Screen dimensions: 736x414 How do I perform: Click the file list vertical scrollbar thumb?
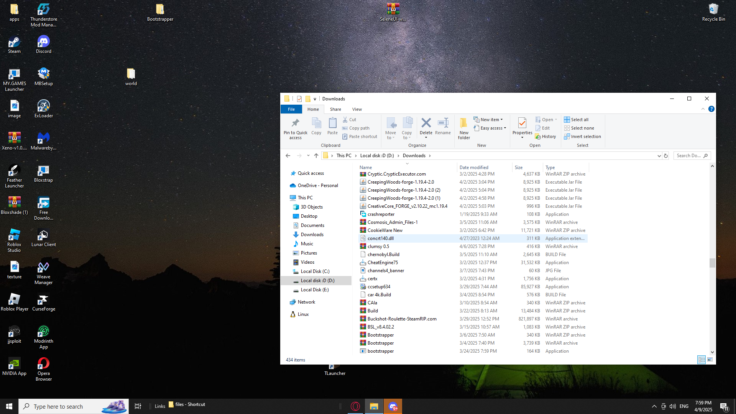tap(712, 263)
